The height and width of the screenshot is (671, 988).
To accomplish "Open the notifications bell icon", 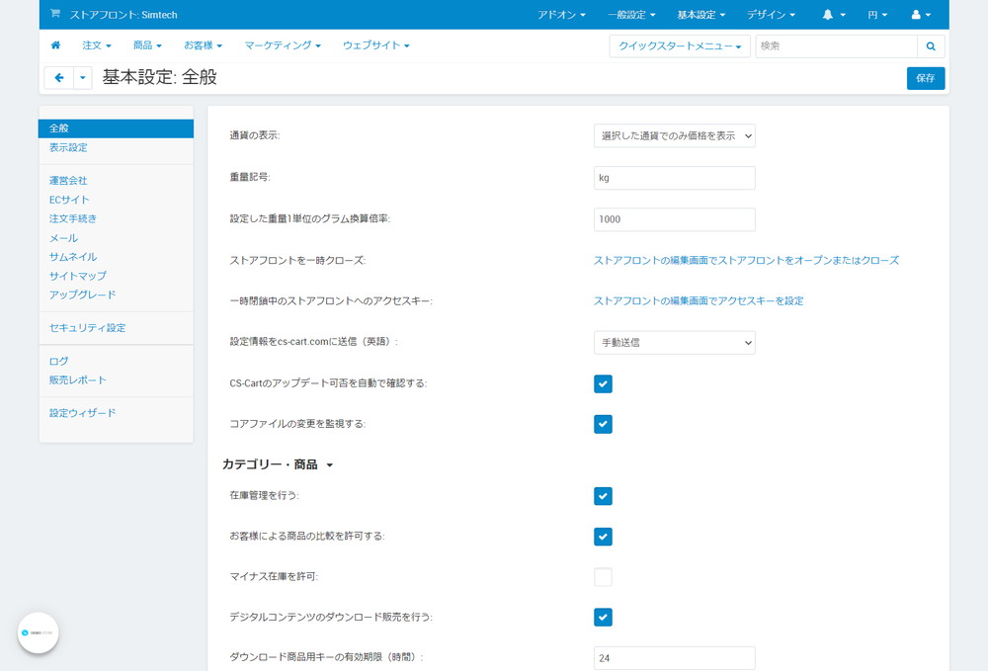I will tap(833, 15).
